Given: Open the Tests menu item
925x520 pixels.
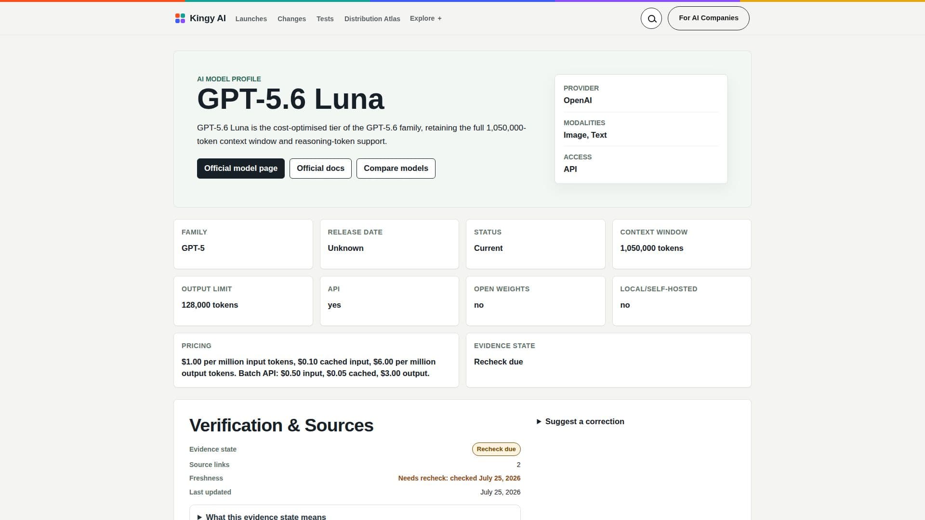Looking at the screenshot, I should pos(325,19).
